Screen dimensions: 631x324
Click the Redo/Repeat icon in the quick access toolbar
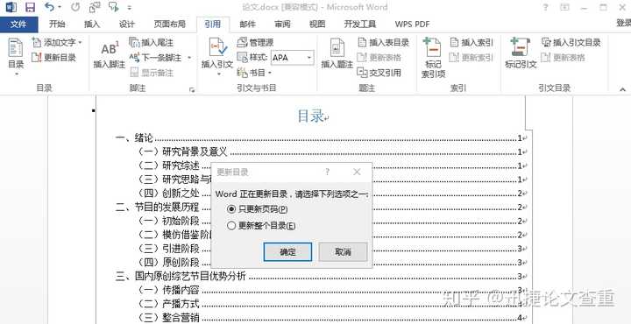[x=75, y=7]
